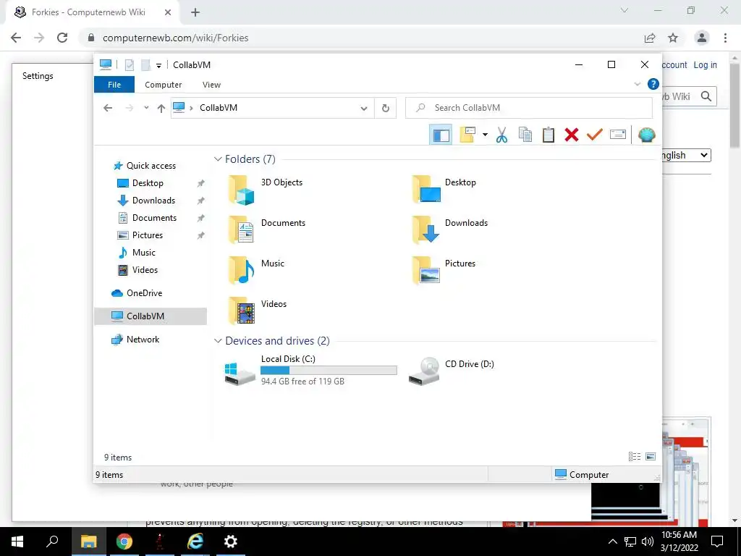Select Music in the navigation pane
Screen dimensions: 741x556
[x=144, y=253]
